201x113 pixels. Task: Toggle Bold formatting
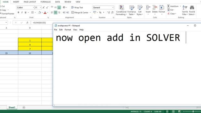coord(18,13)
